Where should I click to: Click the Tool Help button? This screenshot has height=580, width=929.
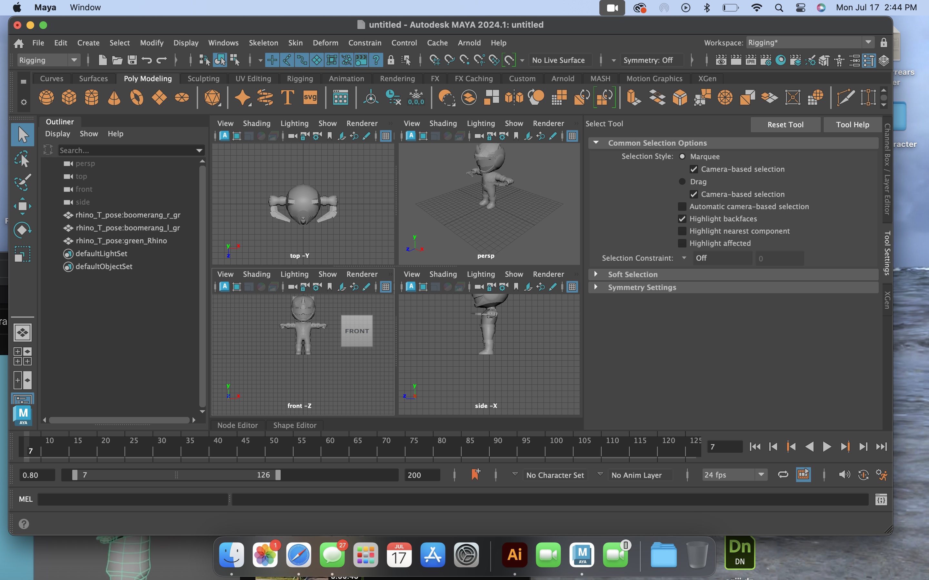pos(853,125)
